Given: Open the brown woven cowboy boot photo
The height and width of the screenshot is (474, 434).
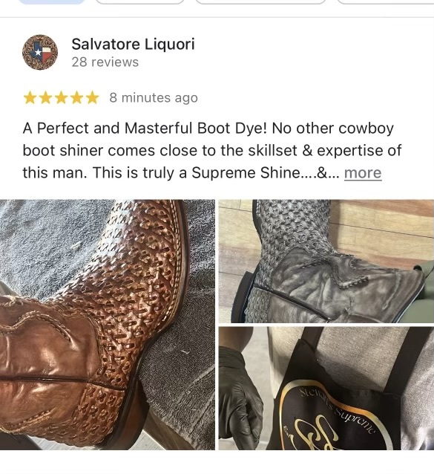Looking at the screenshot, I should 108,325.
